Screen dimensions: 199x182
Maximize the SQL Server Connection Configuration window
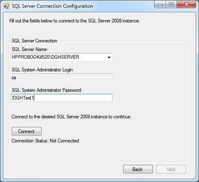tap(171, 4)
